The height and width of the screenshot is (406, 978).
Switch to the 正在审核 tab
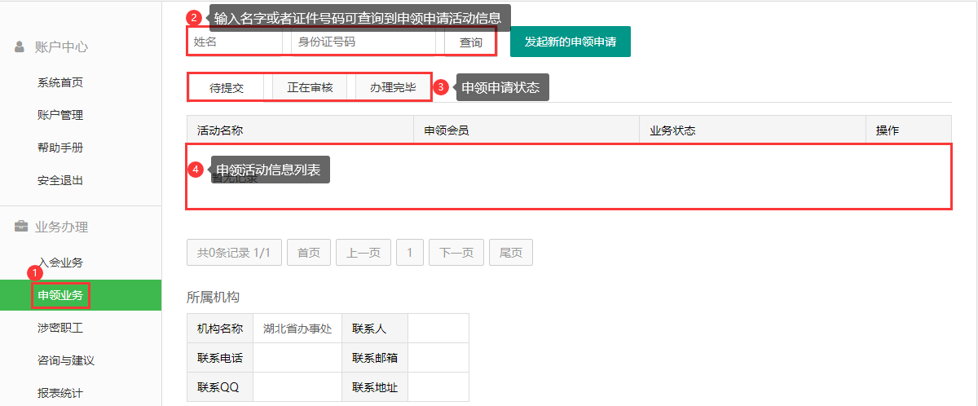pos(310,87)
